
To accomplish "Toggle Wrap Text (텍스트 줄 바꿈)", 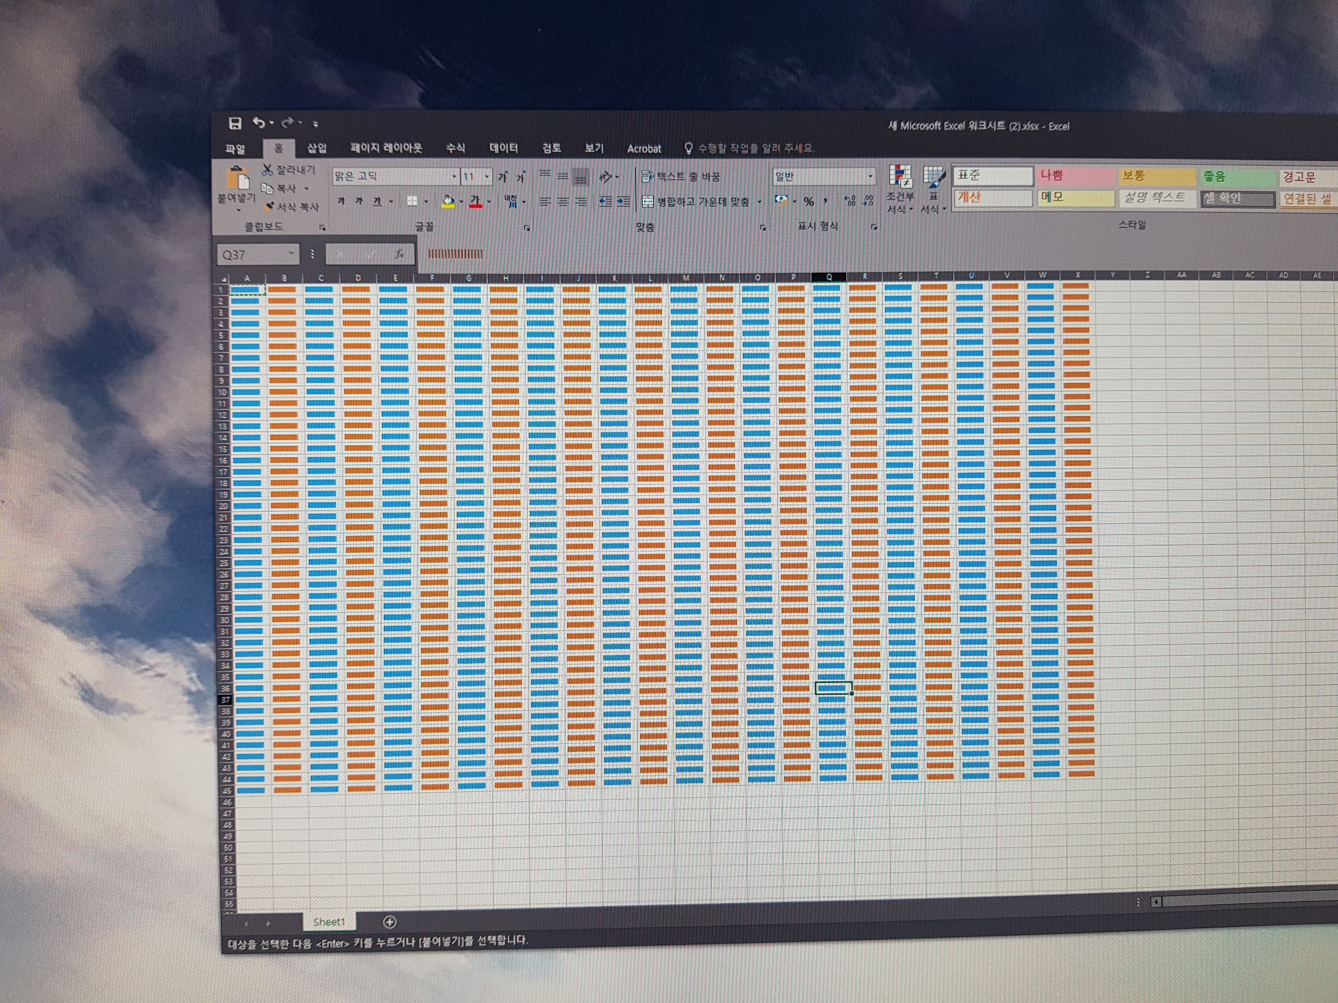I will click(681, 176).
